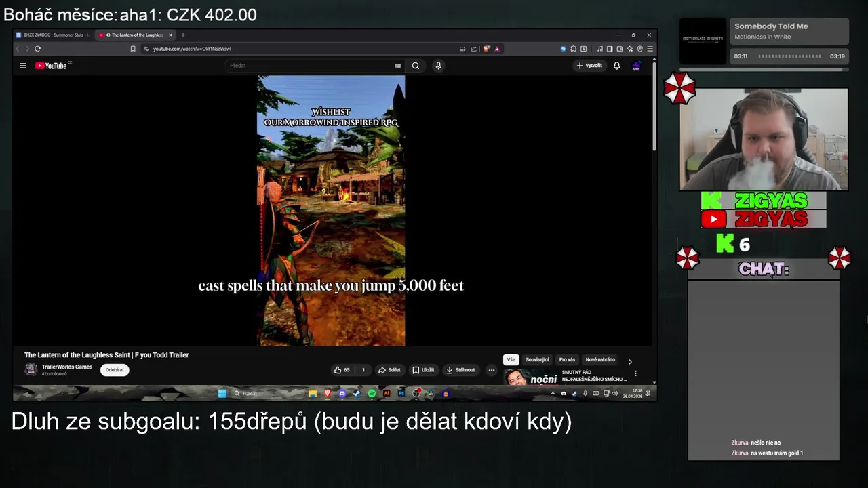This screenshot has width=868, height=488.
Task: Click the YouTube search magnifier button
Action: [415, 66]
